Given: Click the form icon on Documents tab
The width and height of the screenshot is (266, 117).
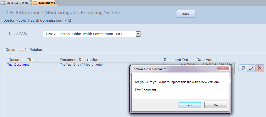Looking at the screenshot, I should 35,3.
